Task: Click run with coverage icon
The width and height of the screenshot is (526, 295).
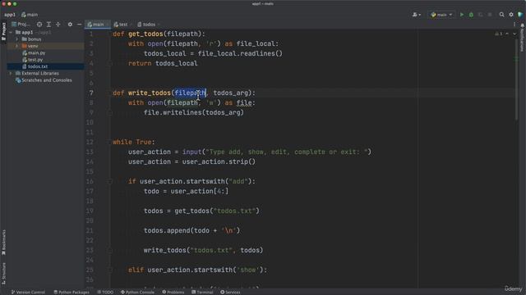Action: click(x=480, y=15)
